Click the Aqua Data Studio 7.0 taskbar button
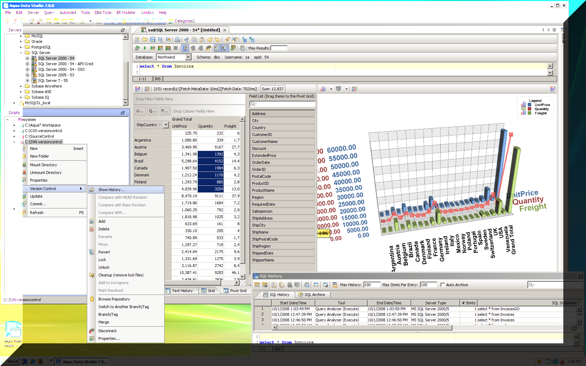The image size is (586, 366). click(82, 361)
